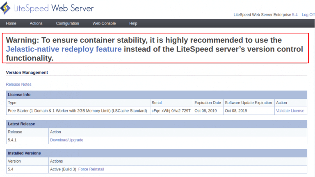
Task: Click the LiteSpeed logo icon
Action: (5, 8)
